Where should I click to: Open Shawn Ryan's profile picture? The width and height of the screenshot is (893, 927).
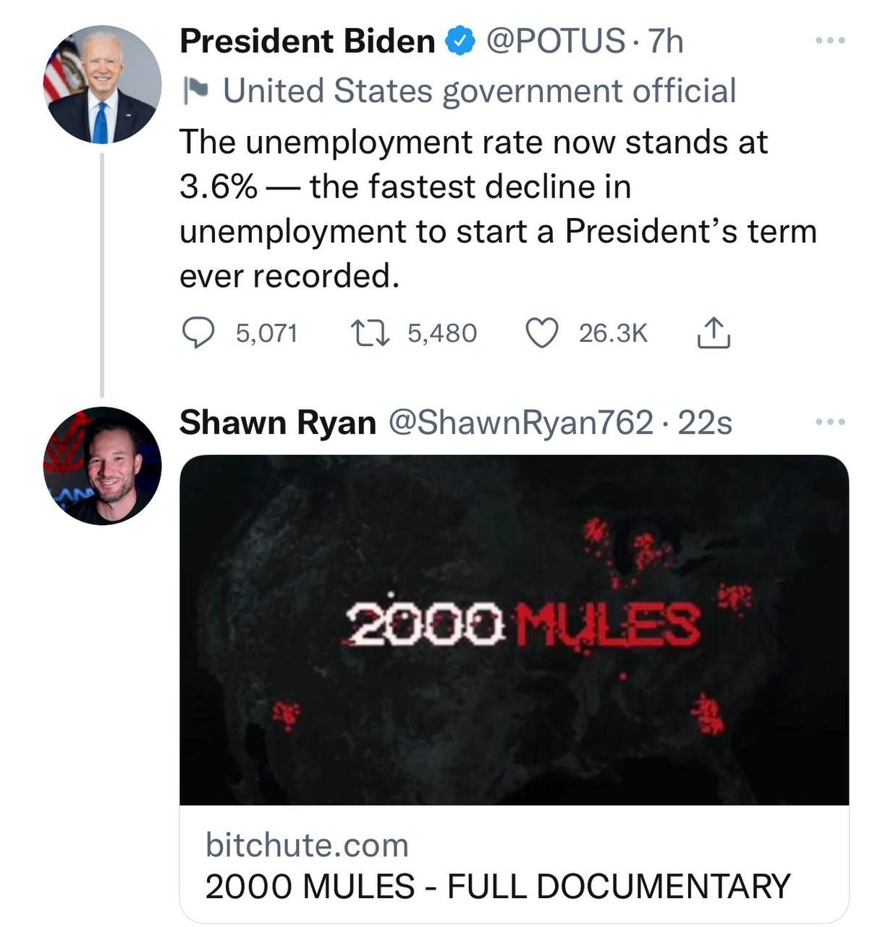pyautogui.click(x=102, y=466)
